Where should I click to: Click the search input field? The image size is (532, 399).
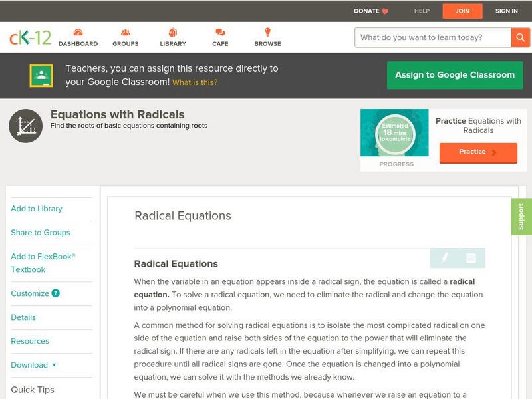432,37
